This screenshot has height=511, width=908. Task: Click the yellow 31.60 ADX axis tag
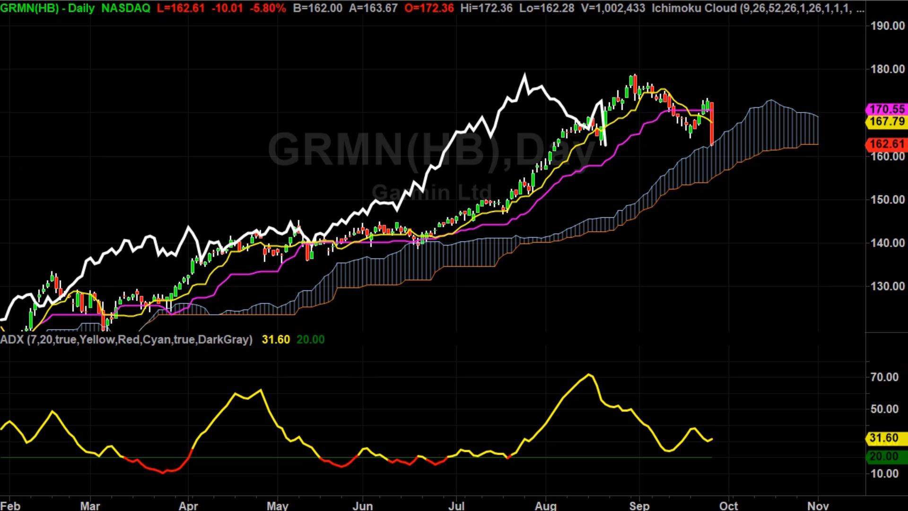coord(887,438)
